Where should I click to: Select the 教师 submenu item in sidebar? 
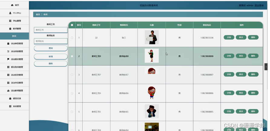click(15, 36)
